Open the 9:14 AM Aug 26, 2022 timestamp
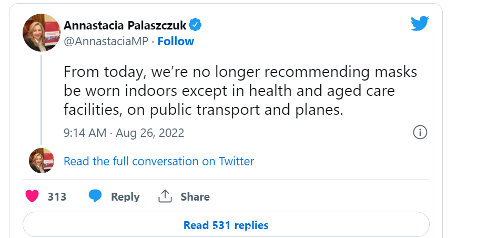Screen dimensions: 477x238 click(x=124, y=133)
